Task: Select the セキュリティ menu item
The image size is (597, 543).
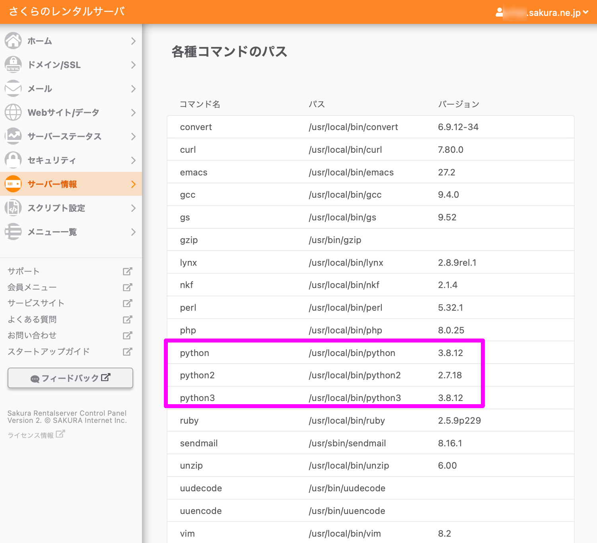Action: point(71,160)
